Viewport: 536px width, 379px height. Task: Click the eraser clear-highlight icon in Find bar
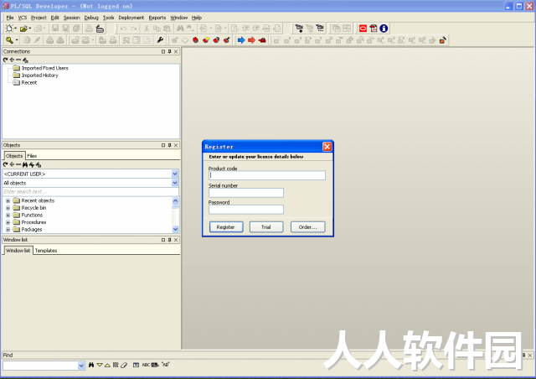click(124, 365)
